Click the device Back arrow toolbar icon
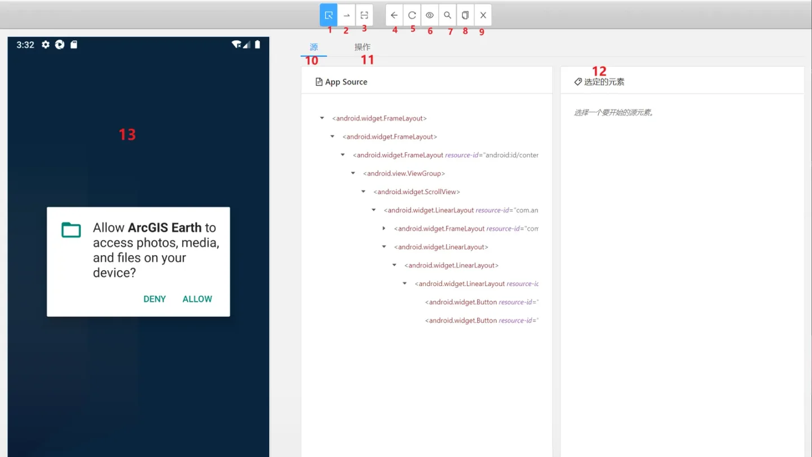The image size is (812, 457). pyautogui.click(x=394, y=15)
